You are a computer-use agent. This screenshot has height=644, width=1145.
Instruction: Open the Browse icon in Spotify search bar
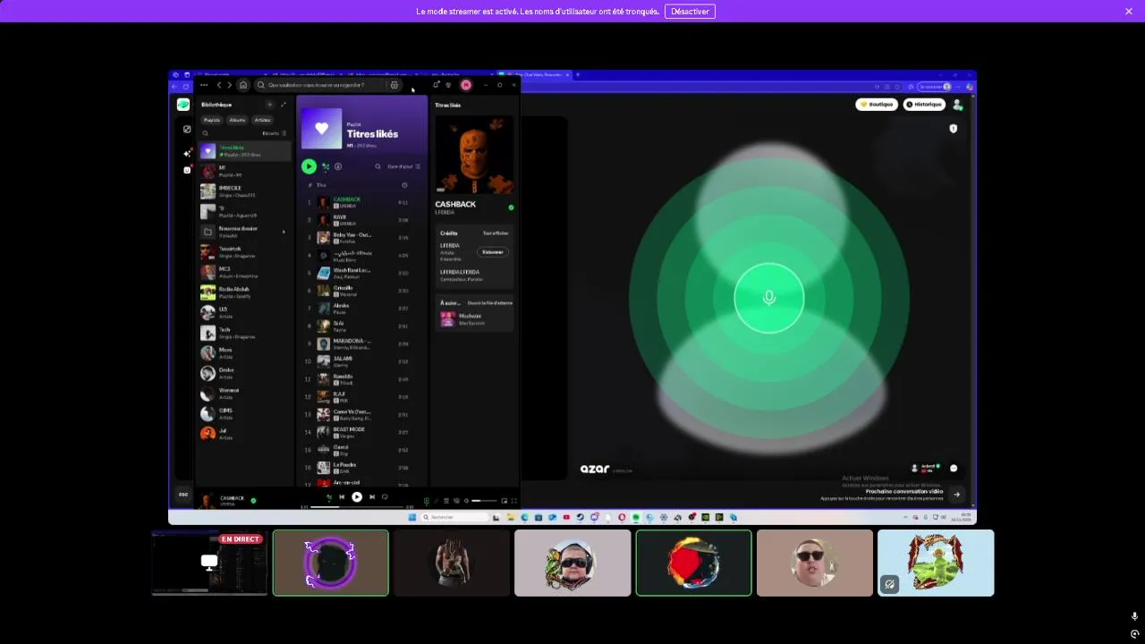pos(394,85)
